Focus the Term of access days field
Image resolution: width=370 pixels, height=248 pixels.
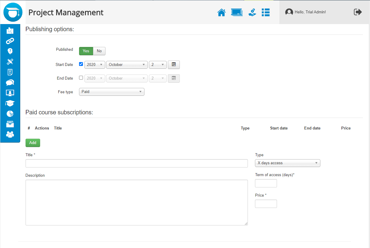266,183
